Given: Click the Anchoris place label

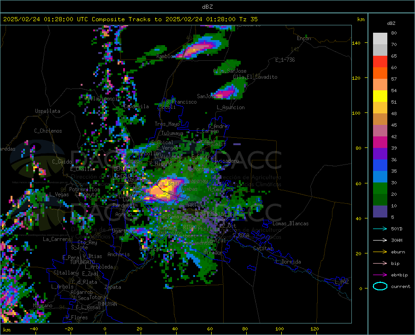Looking at the screenshot, I should (119, 255).
